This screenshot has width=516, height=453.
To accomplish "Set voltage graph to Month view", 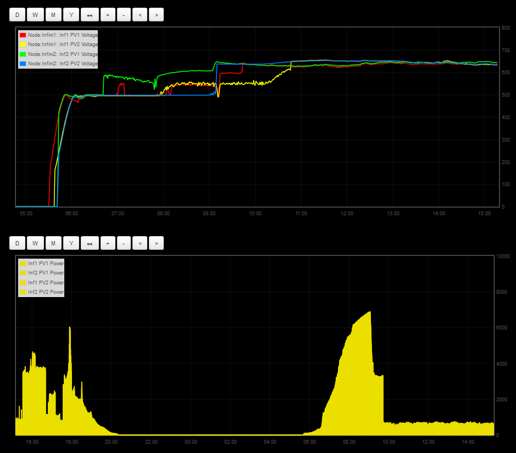I will coord(53,15).
